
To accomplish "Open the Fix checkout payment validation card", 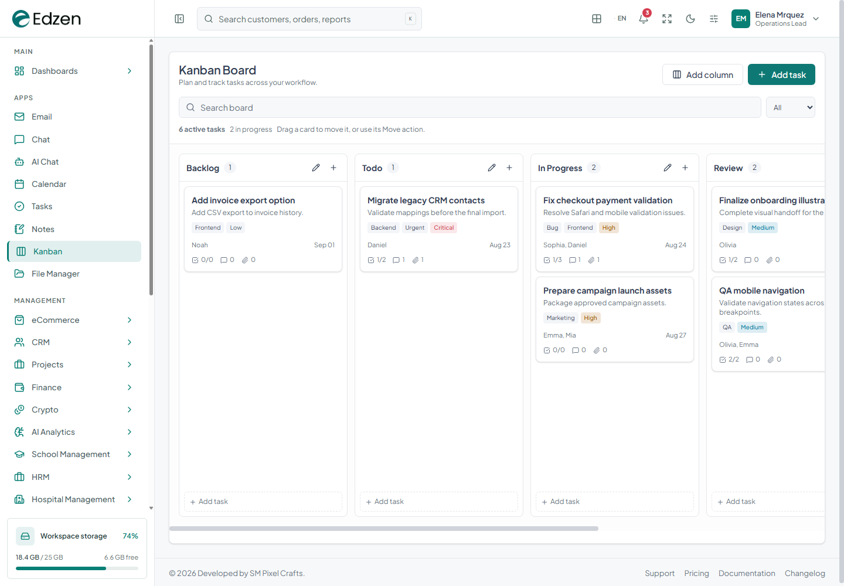I will click(615, 229).
